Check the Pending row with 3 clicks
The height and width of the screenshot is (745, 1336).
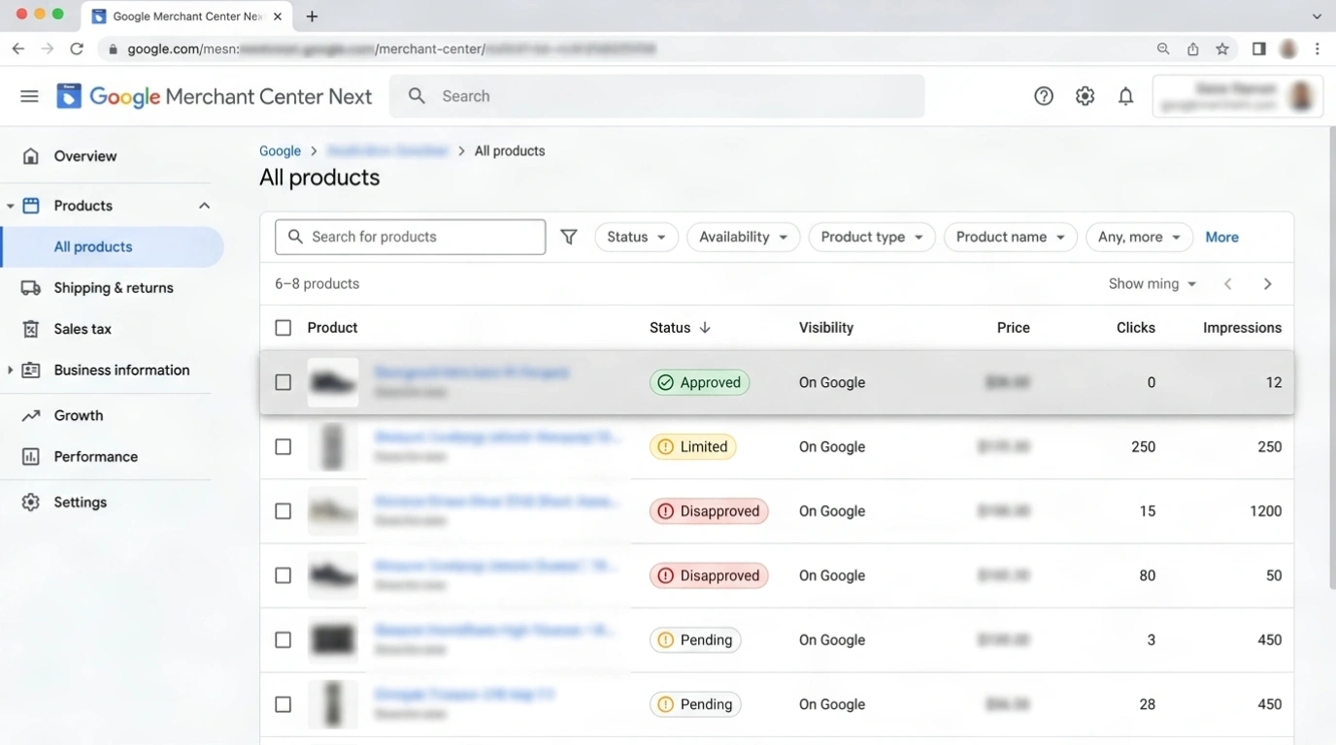[283, 640]
